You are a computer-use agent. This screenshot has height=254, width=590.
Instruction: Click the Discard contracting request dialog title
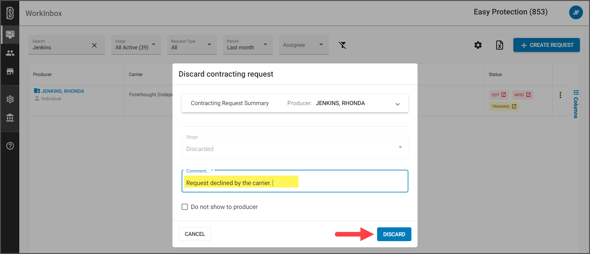[x=226, y=74]
